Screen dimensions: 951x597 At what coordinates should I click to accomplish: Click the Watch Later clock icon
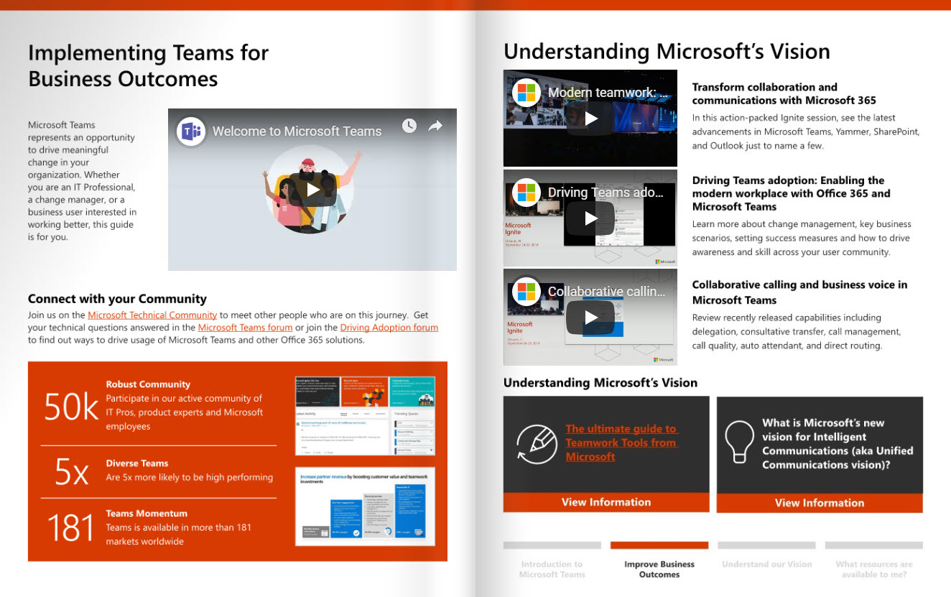point(409,125)
